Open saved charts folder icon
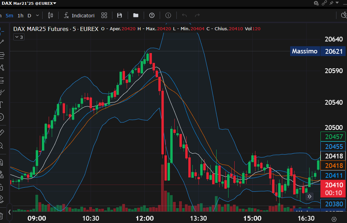The image size is (347, 223). [136, 15]
